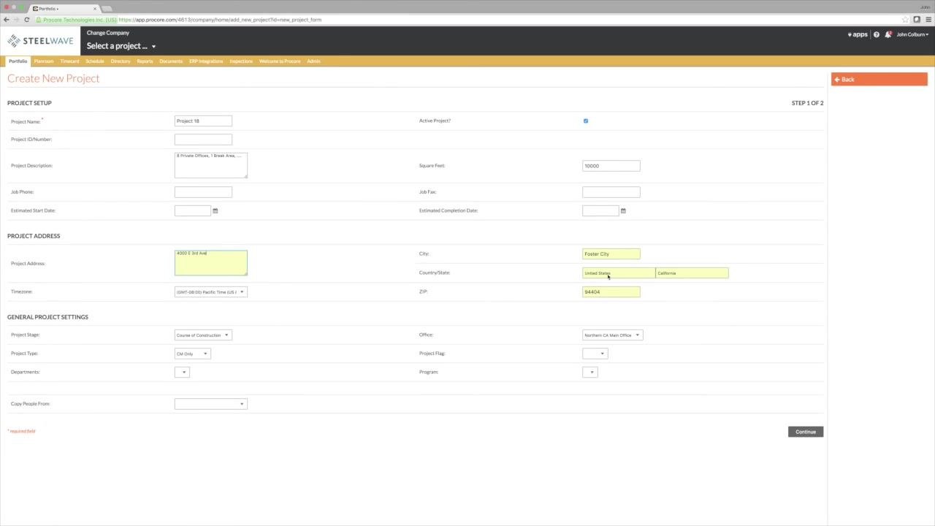Click the Steelwave company logo
The width and height of the screenshot is (935, 526).
pyautogui.click(x=40, y=41)
